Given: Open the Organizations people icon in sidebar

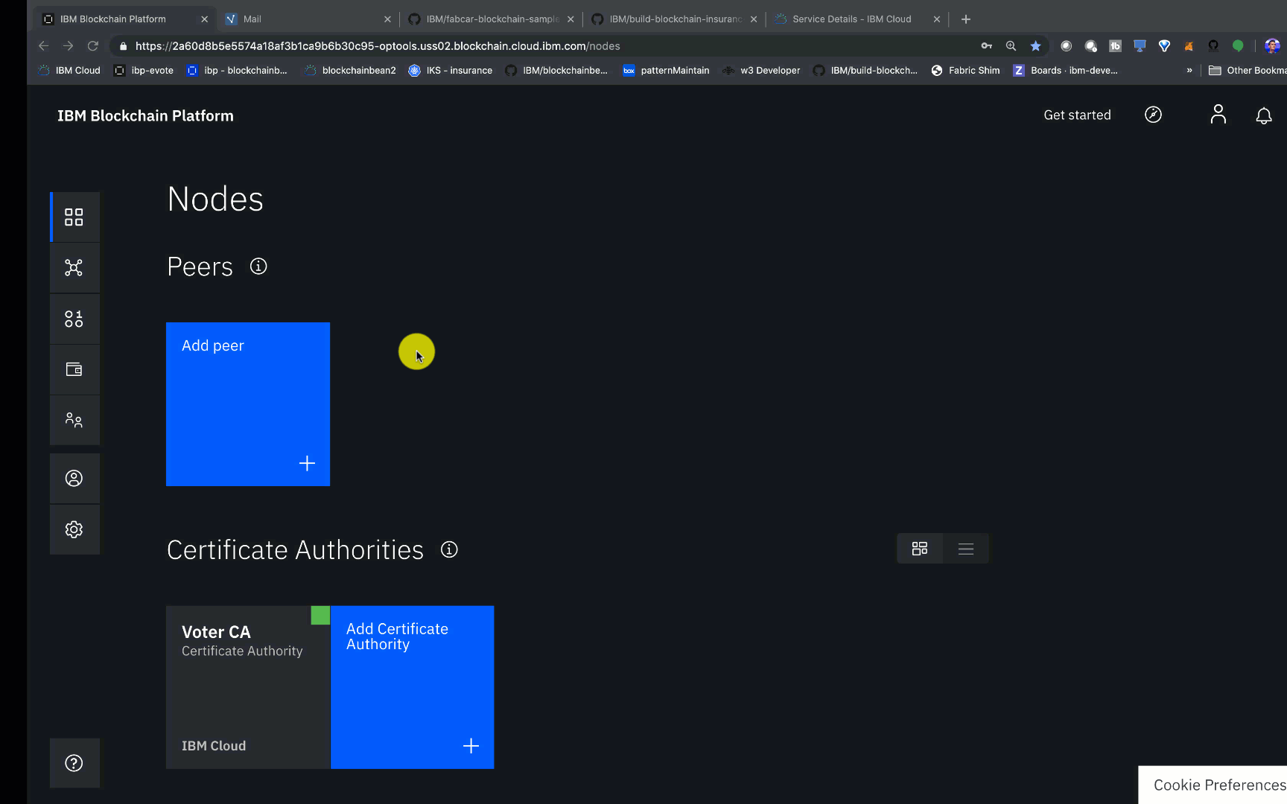Looking at the screenshot, I should [x=74, y=420].
